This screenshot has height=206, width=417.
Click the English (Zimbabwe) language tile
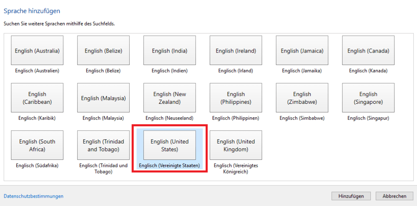[302, 98]
